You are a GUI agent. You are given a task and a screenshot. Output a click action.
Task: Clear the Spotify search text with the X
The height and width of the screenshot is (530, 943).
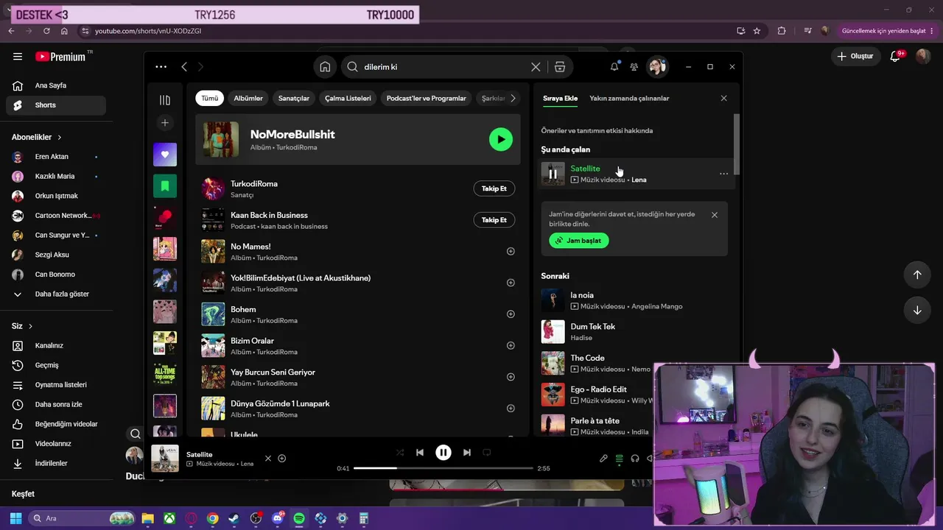click(x=536, y=67)
